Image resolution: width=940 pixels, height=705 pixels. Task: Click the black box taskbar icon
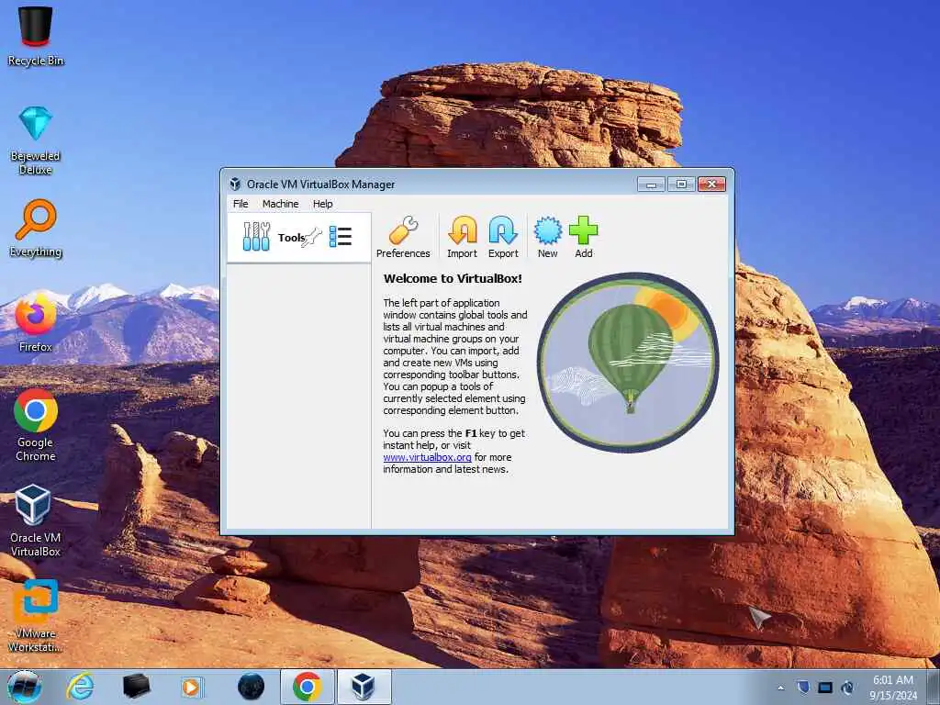[136, 687]
